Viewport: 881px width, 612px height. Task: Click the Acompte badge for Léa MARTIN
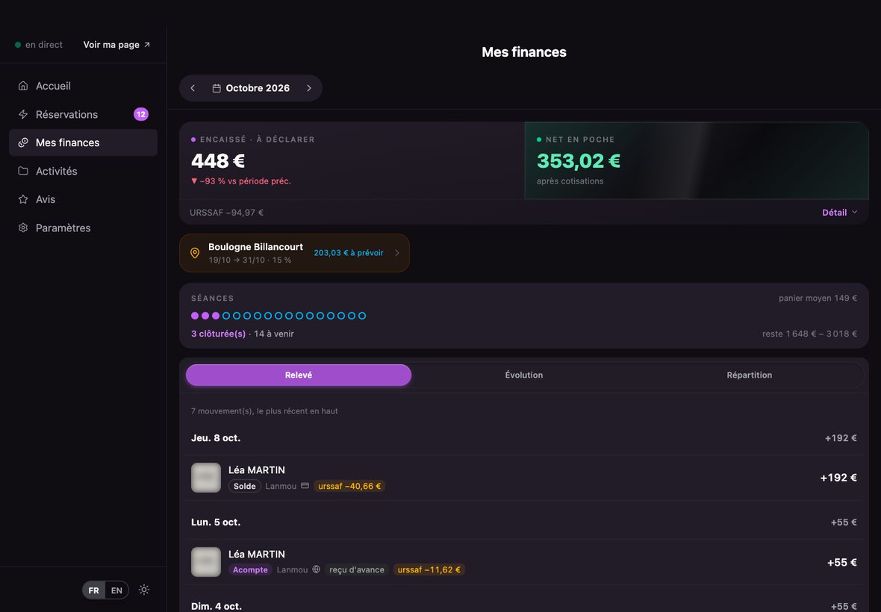click(x=250, y=570)
